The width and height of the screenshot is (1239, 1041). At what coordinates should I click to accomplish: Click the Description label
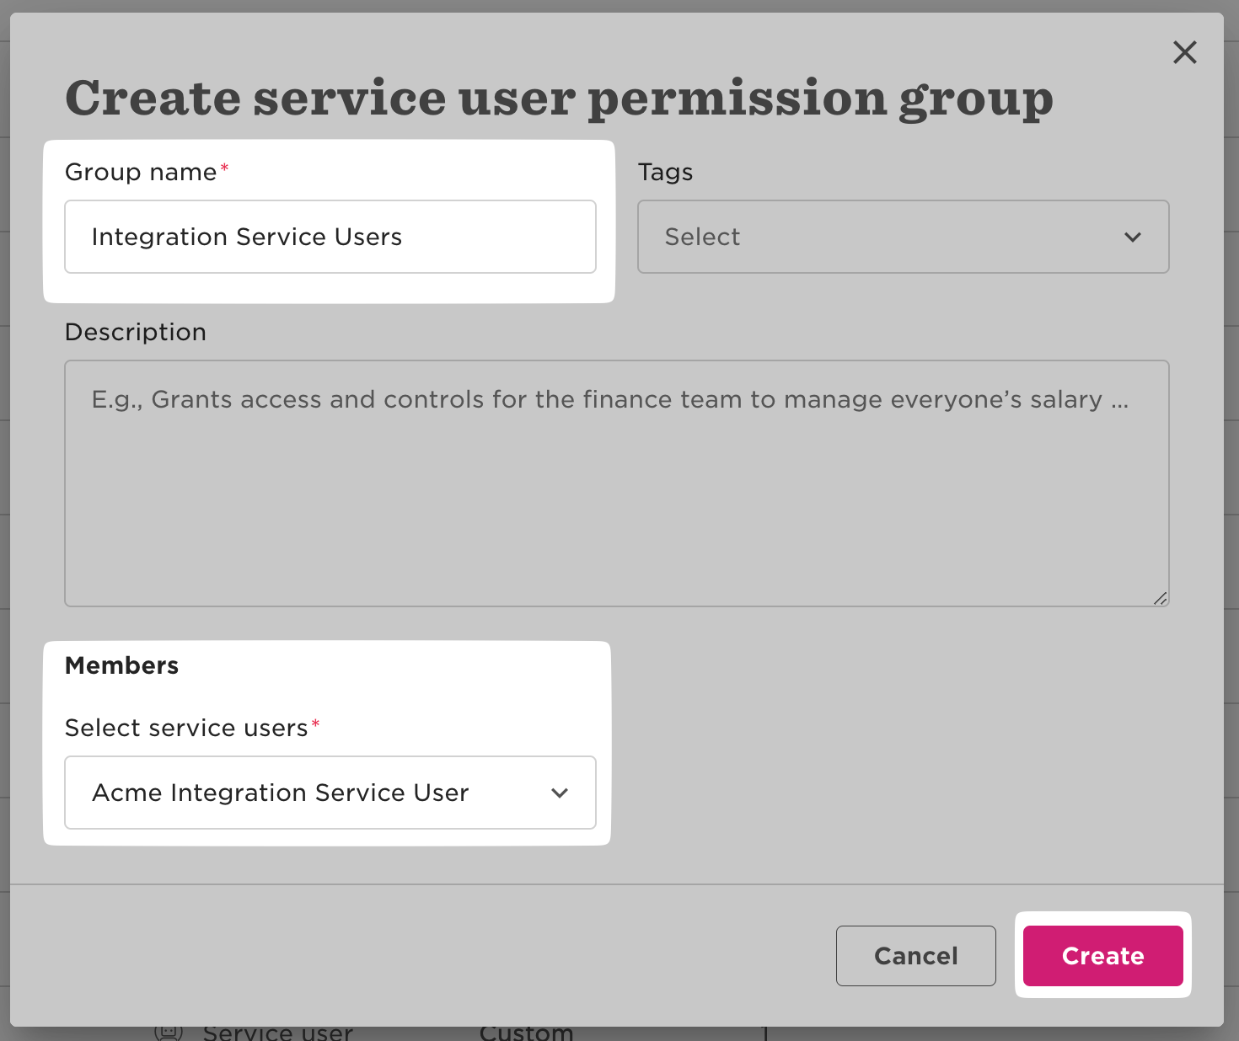click(x=136, y=332)
